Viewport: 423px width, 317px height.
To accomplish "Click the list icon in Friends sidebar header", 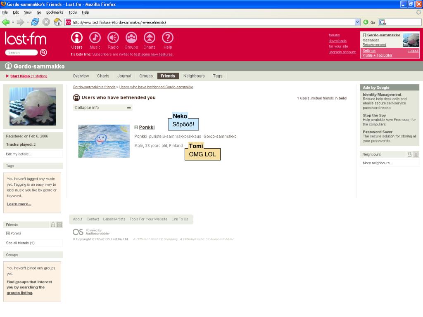I will click(x=59, y=225).
